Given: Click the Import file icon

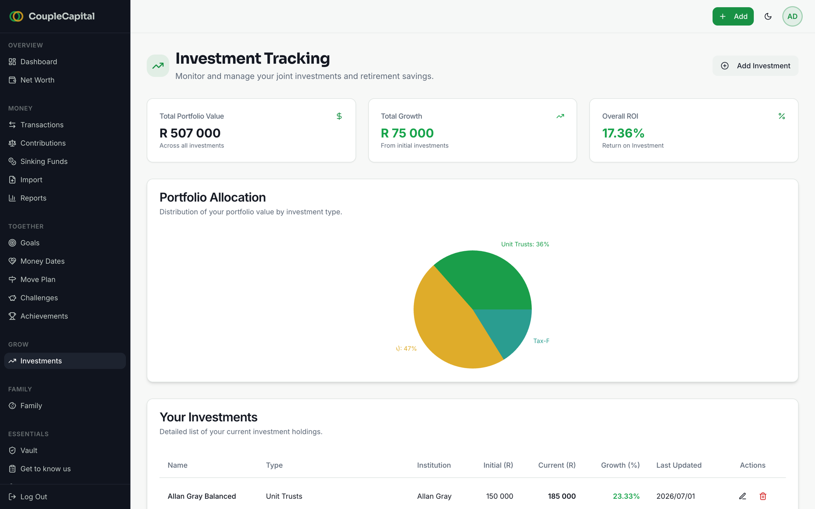Looking at the screenshot, I should 12,180.
